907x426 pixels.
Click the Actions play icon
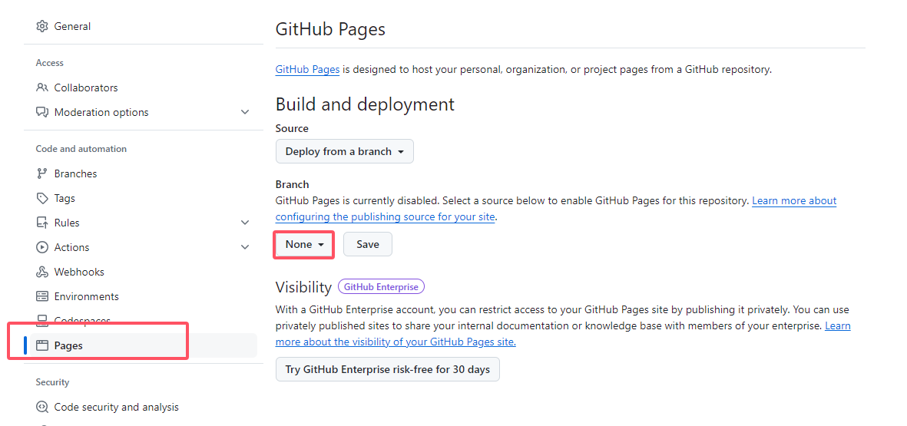click(x=42, y=247)
